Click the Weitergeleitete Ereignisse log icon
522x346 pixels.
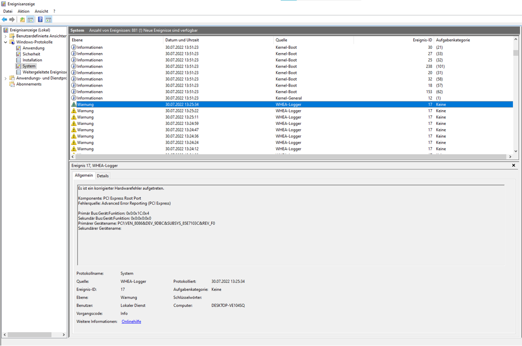(x=19, y=72)
